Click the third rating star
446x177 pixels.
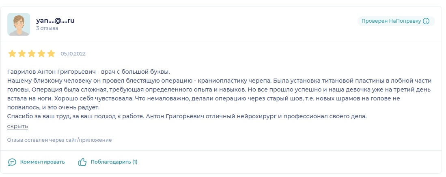32,53
